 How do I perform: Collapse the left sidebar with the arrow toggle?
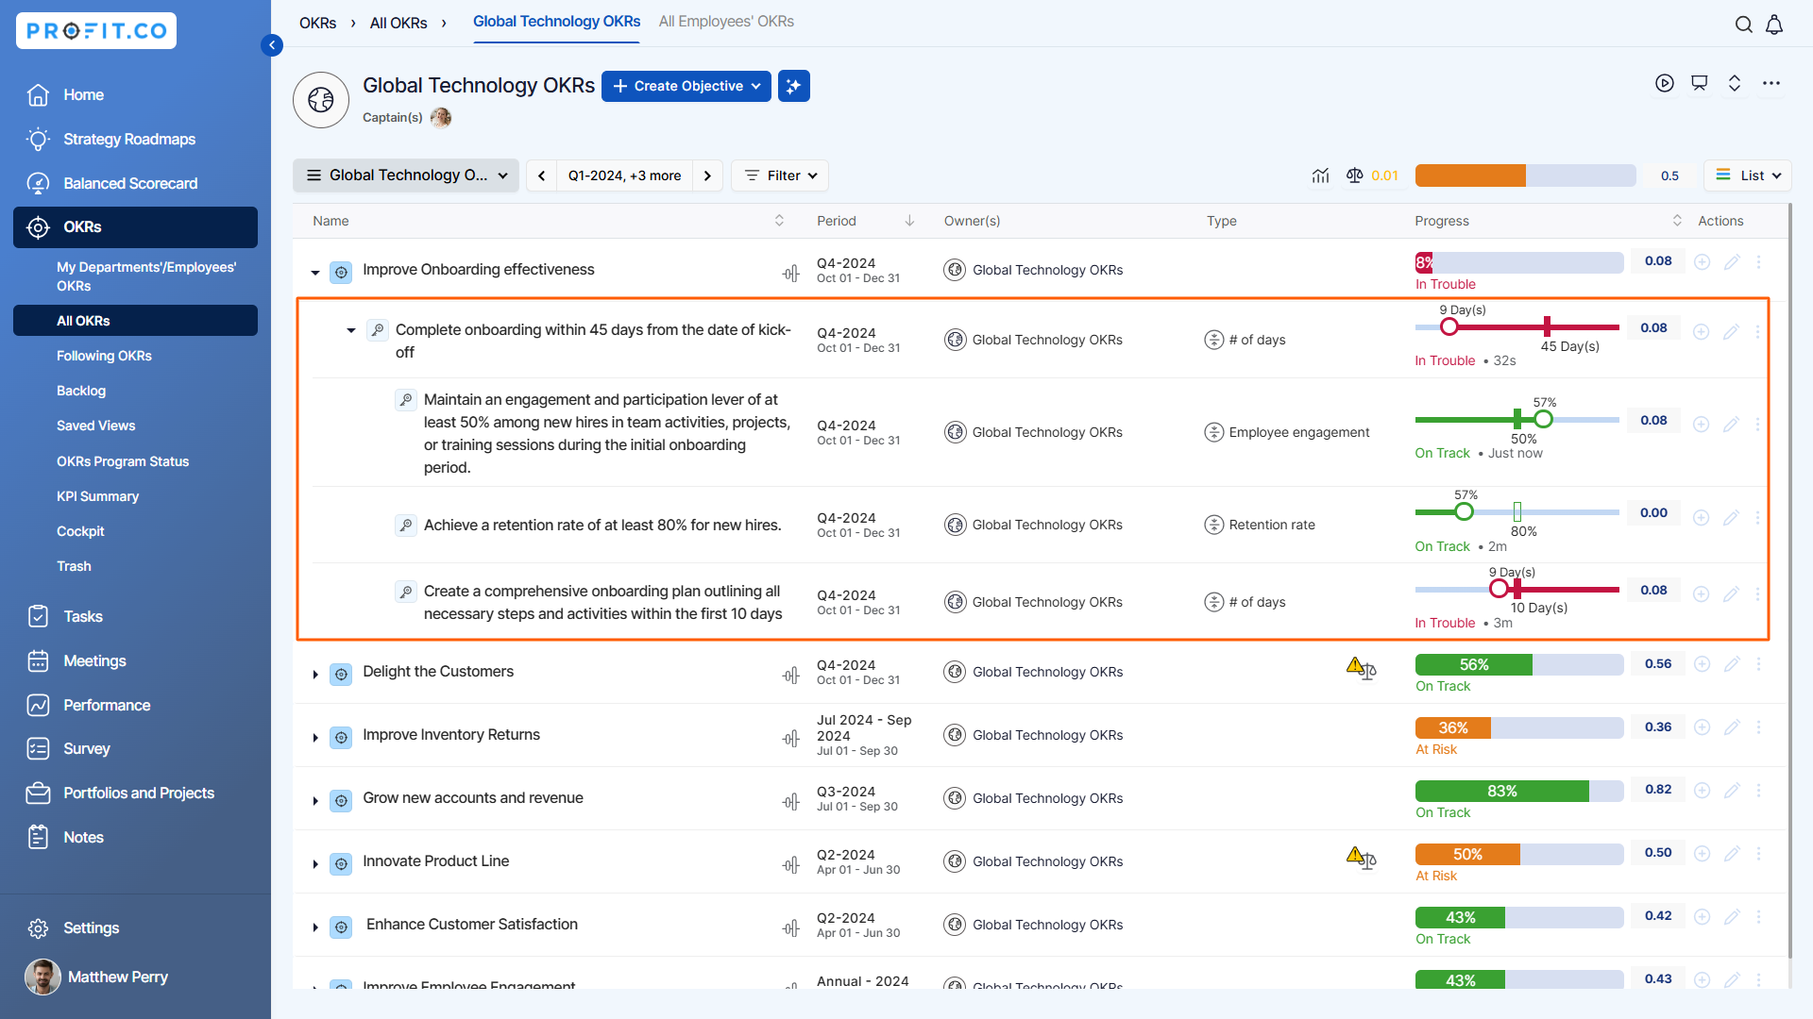pyautogui.click(x=272, y=45)
